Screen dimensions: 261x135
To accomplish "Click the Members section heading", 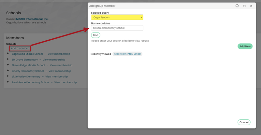I will (x=15, y=38).
